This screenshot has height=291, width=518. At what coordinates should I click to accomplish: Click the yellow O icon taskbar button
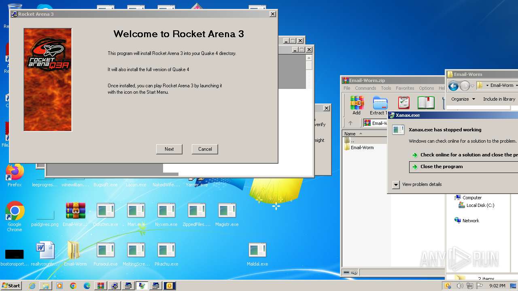[x=170, y=286]
